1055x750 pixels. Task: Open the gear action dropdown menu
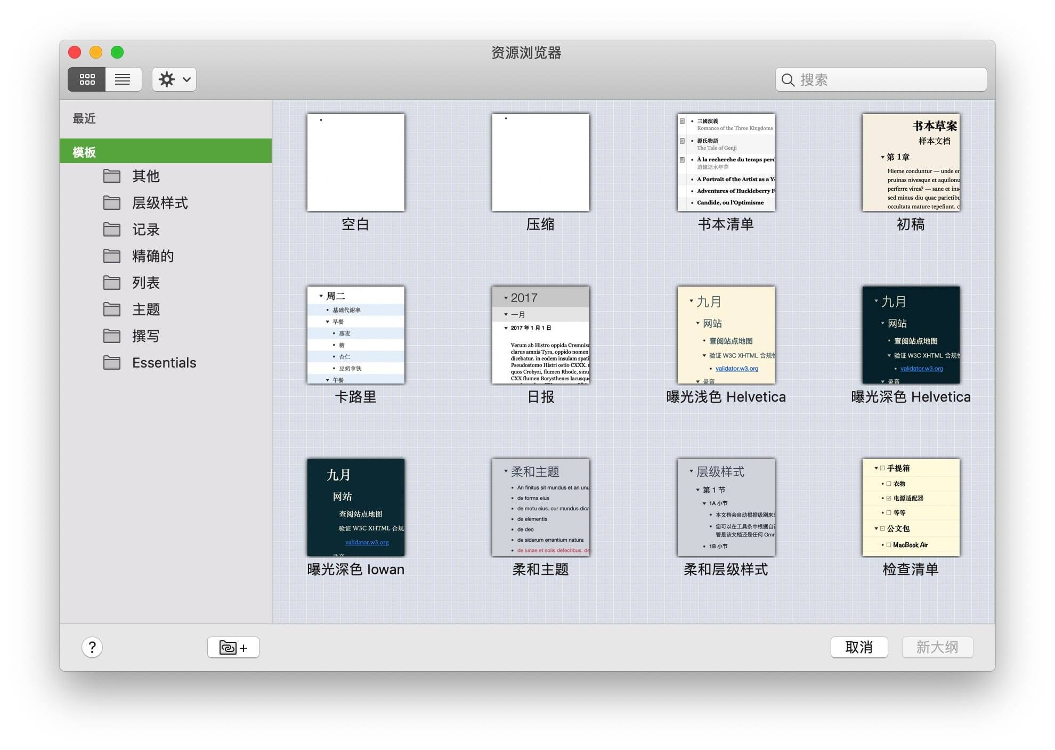174,79
